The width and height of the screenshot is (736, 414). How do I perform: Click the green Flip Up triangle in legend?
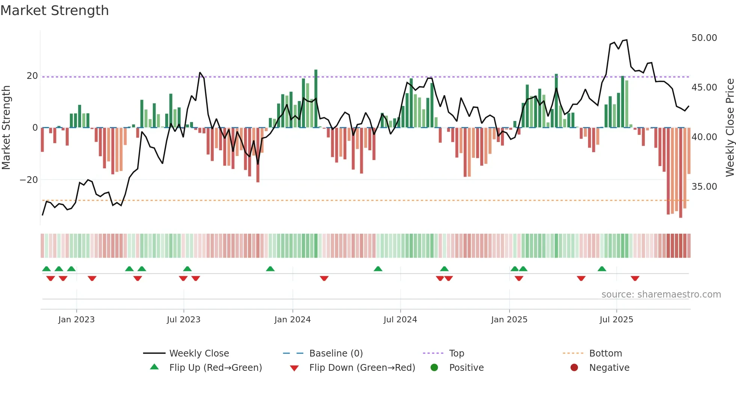point(154,367)
